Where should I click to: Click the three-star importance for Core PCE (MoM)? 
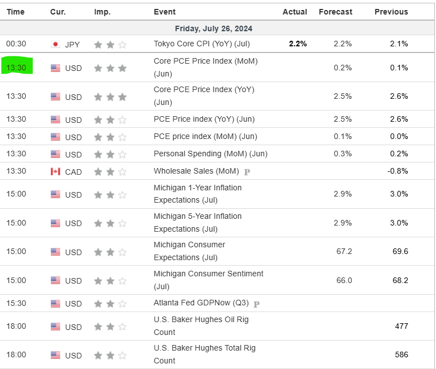pos(110,68)
